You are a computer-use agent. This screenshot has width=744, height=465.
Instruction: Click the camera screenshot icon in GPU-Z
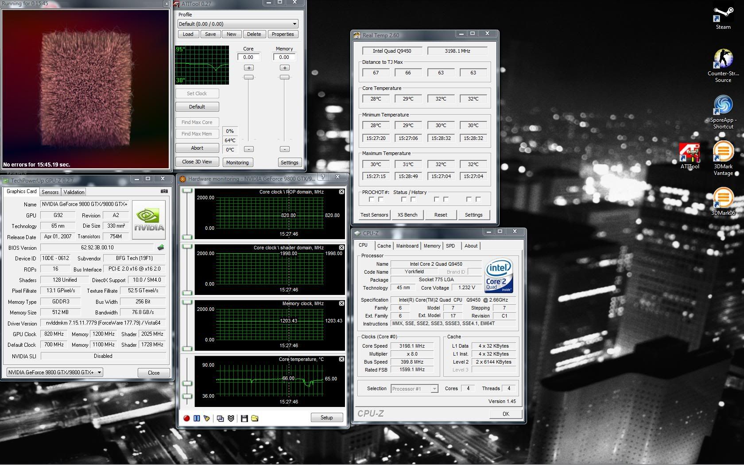point(164,191)
